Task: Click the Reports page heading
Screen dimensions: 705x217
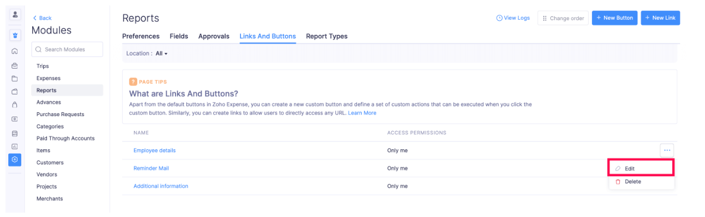Action: (x=140, y=18)
